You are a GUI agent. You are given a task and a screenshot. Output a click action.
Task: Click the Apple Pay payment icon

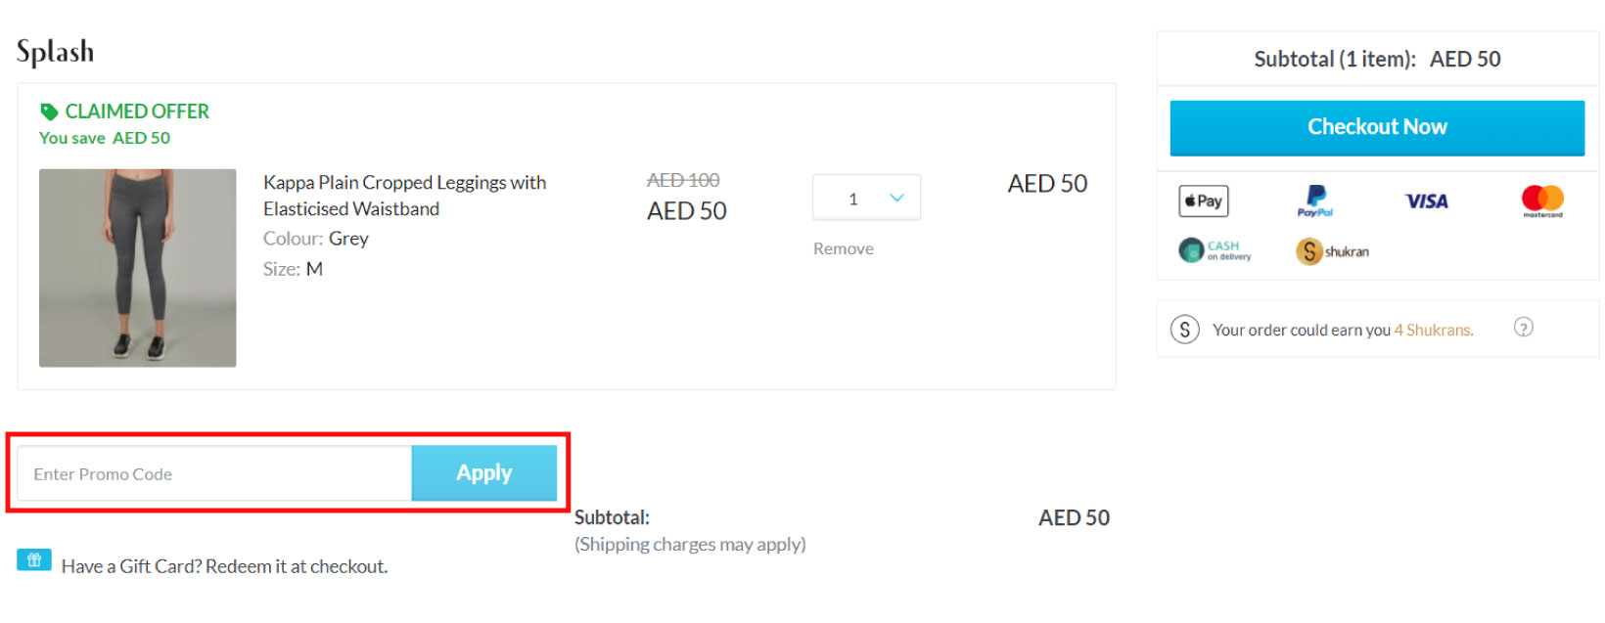click(1202, 201)
